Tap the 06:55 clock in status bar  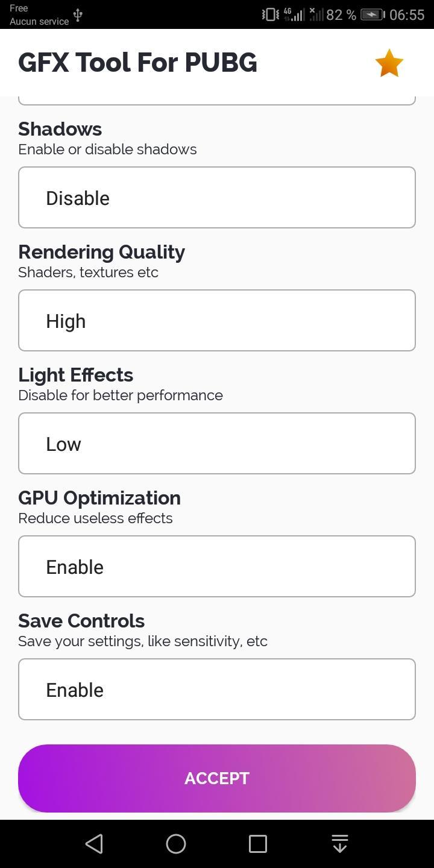407,14
